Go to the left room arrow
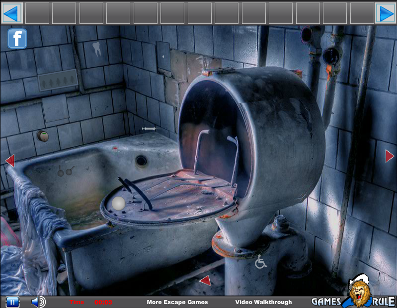 10,161
